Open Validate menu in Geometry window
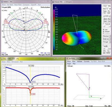Screen dimensions: 112x107 pos(80,62)
